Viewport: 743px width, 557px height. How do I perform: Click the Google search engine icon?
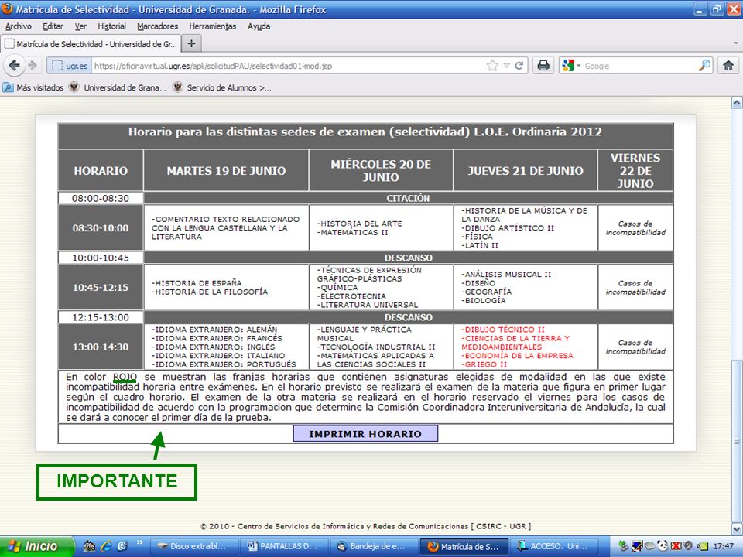(x=567, y=66)
